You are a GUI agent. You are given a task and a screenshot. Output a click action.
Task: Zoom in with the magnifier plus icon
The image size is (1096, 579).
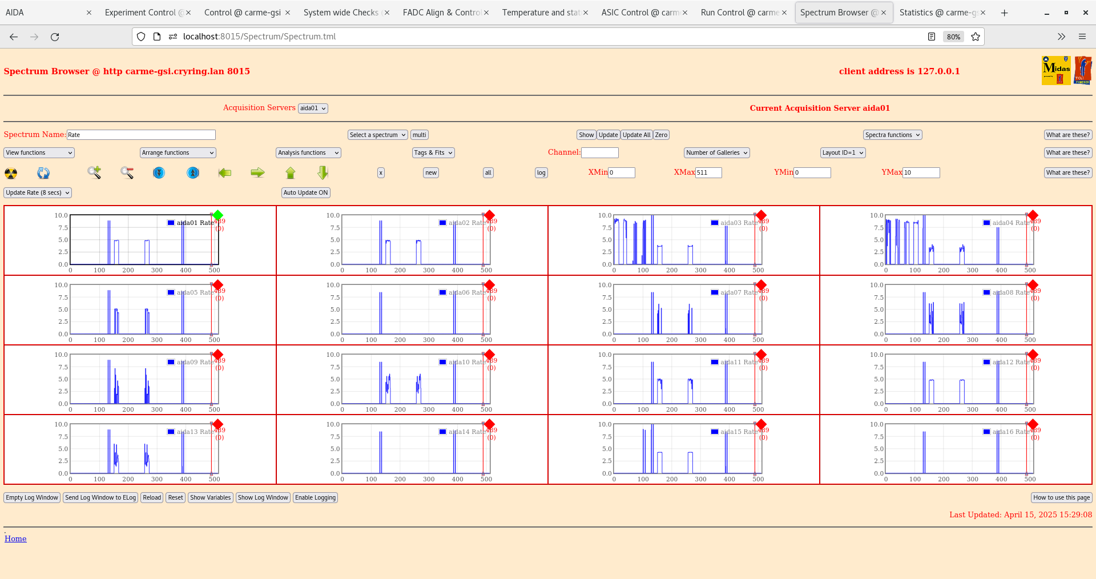tap(94, 172)
